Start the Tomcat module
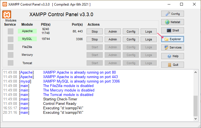This screenshot has height=128, width=201. [95, 63]
